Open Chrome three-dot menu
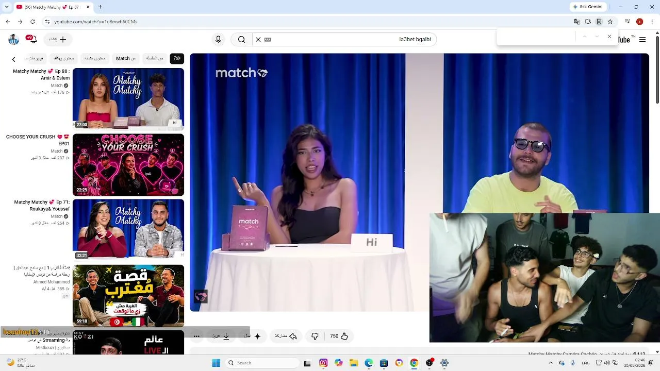This screenshot has width=660, height=371. 652,22
